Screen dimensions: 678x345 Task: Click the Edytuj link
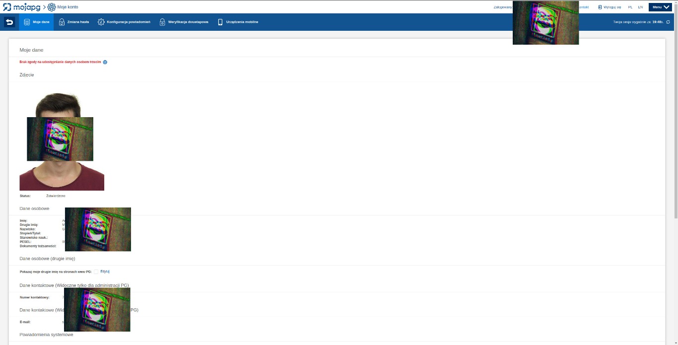[105, 272]
